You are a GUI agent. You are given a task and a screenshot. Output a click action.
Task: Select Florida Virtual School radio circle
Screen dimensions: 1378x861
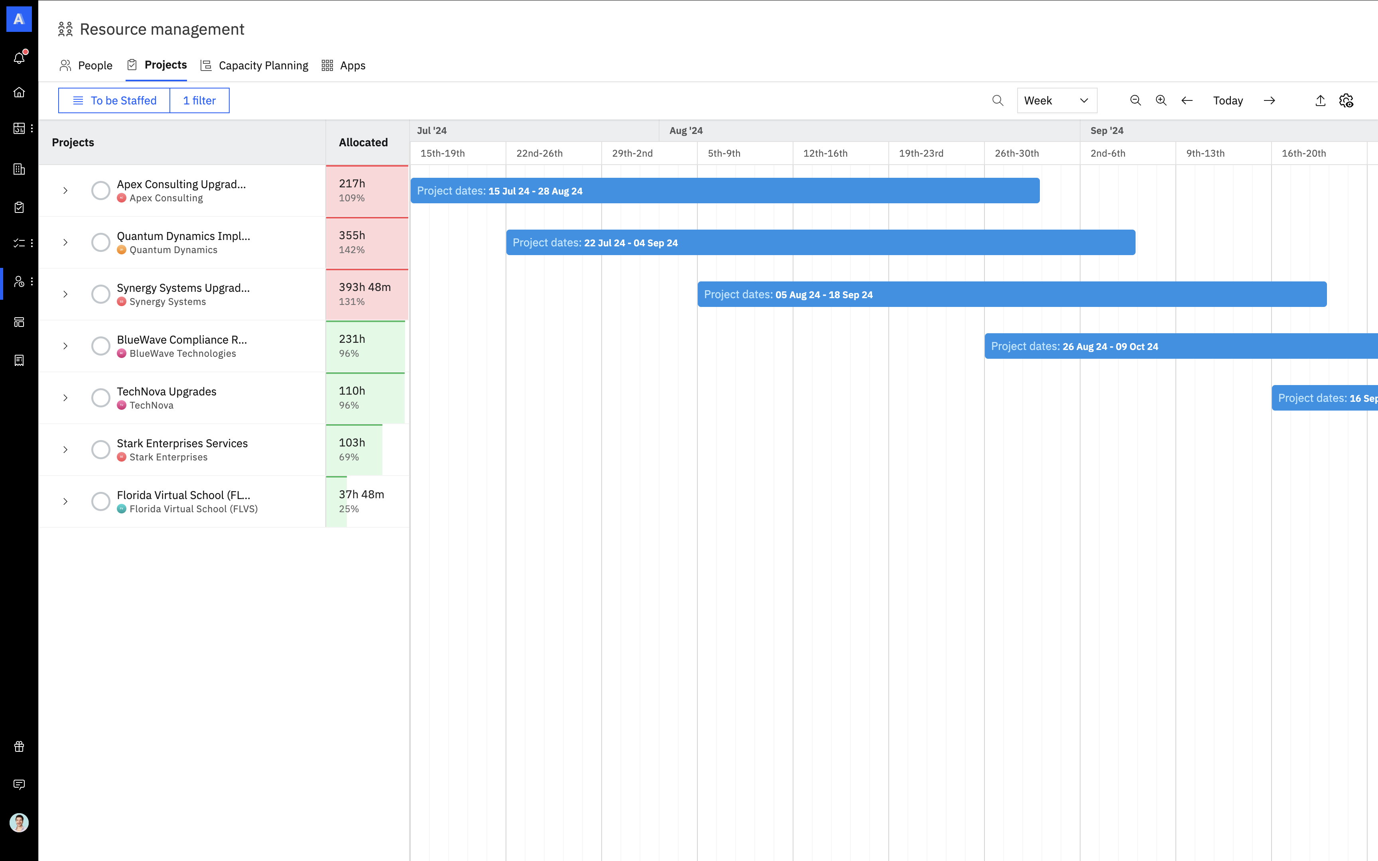point(101,501)
